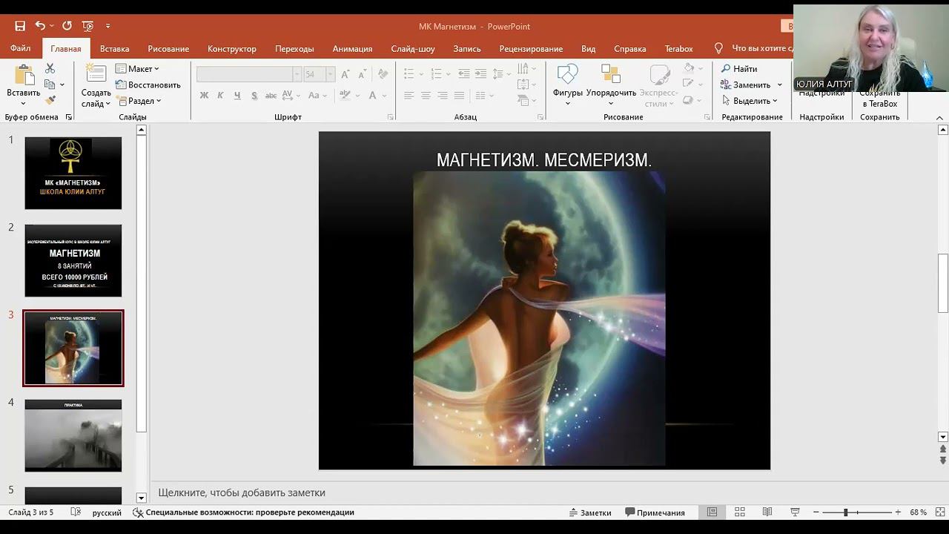
Task: Click the Save icon in quick access toolbar
Action: [20, 26]
